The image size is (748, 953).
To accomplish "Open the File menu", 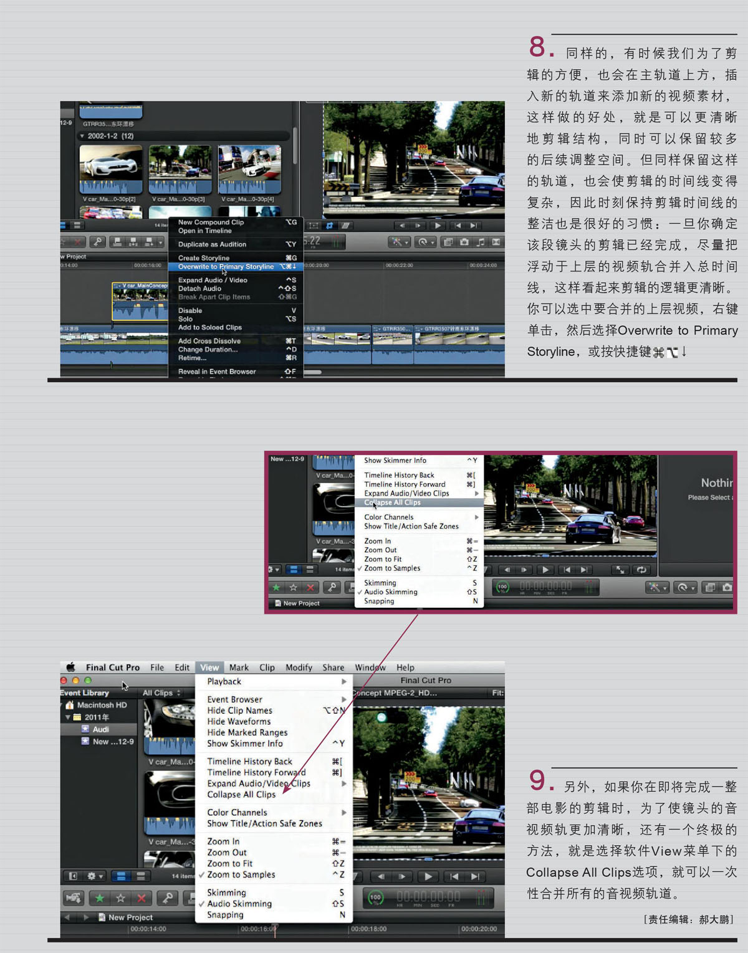I will point(157,668).
